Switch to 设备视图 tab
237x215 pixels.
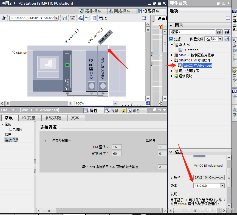151,11
